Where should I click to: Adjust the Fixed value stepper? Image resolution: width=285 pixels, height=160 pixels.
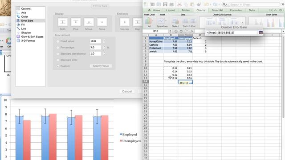(x=104, y=41)
